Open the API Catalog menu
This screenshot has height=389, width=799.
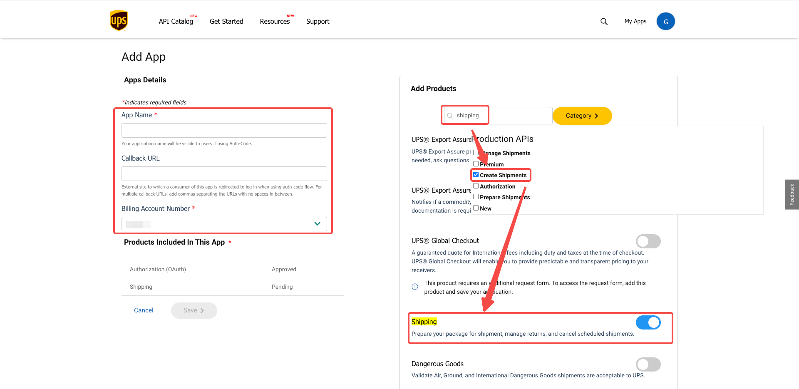(x=176, y=22)
